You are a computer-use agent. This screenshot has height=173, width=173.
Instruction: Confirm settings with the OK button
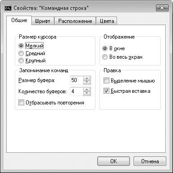click(x=113, y=161)
